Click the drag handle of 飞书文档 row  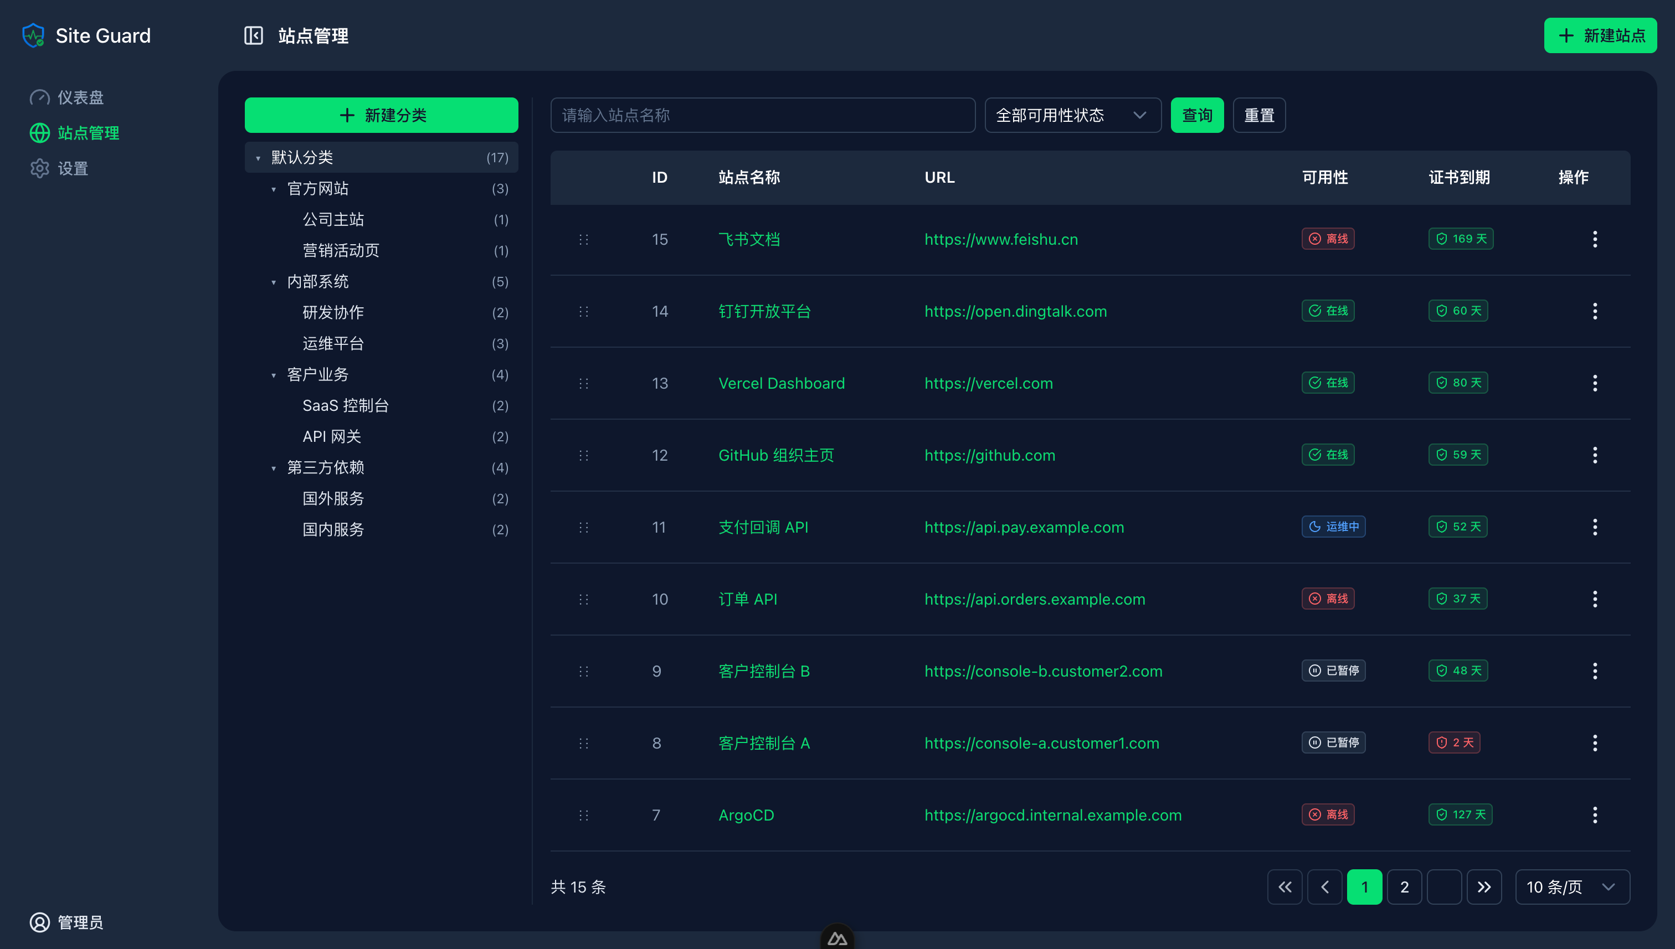pos(584,239)
